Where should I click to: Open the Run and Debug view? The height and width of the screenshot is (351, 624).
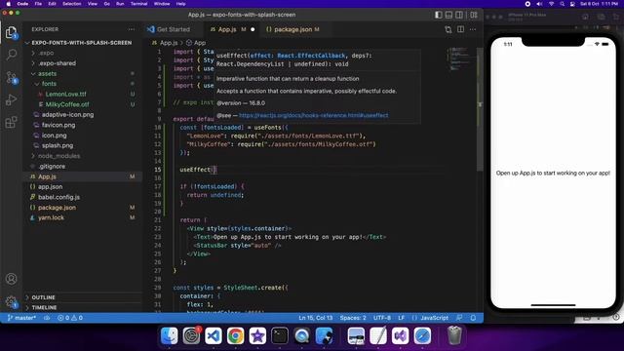(x=11, y=99)
